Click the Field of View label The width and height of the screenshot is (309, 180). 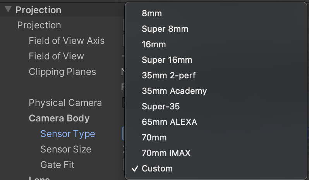(x=56, y=56)
